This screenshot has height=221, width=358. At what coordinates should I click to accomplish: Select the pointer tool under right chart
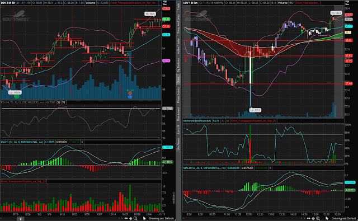(x=327, y=219)
